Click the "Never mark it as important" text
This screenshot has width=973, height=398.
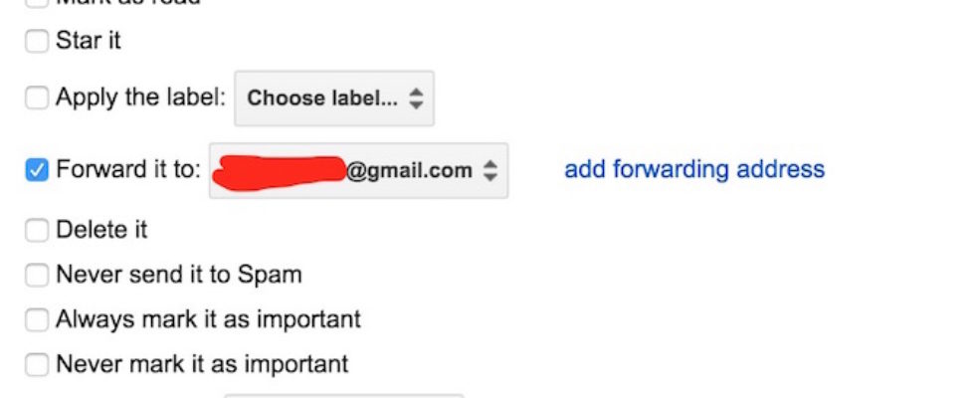tap(202, 365)
